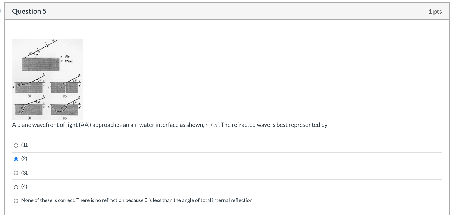Image resolution: width=453 pixels, height=219 pixels.
Task: Select answer choice (4) radio button
Action: [x=16, y=187]
